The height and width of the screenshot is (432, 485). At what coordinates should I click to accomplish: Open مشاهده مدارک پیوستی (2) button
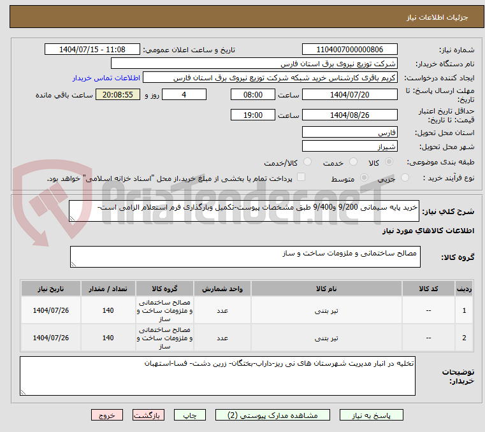pyautogui.click(x=273, y=415)
